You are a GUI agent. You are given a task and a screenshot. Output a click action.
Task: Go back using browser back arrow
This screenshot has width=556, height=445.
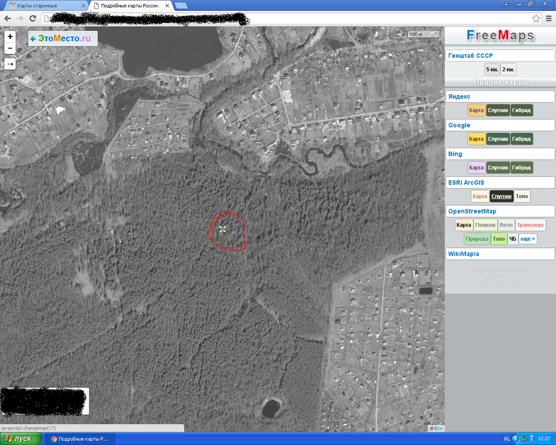click(8, 19)
